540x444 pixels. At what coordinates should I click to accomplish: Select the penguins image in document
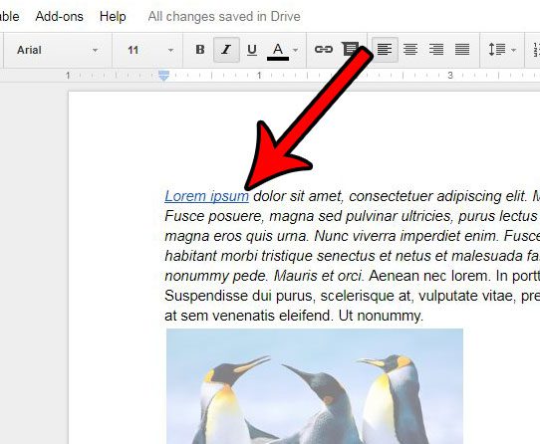315,386
